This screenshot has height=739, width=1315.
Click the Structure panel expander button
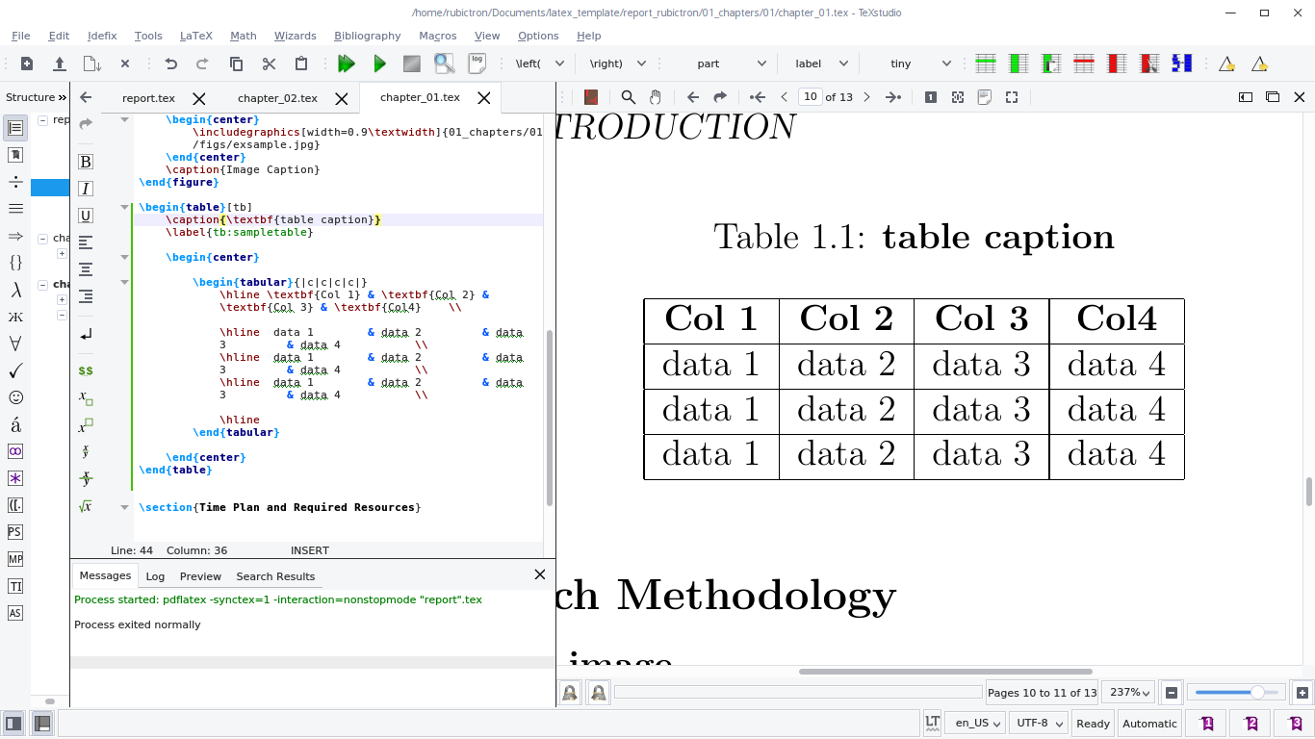(x=60, y=96)
